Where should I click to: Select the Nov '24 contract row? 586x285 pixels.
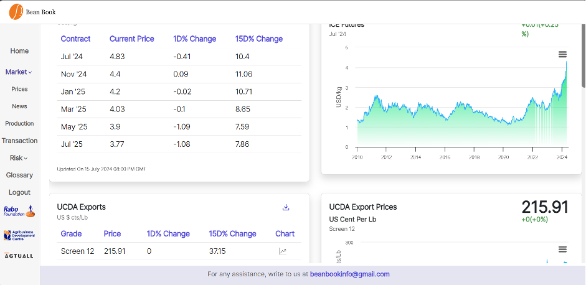coord(179,74)
